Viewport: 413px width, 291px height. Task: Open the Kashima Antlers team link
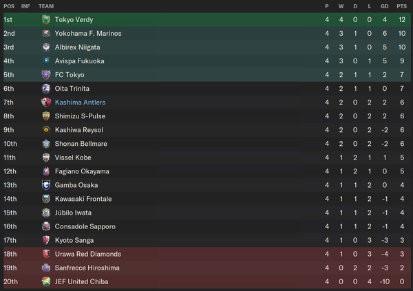tap(80, 103)
